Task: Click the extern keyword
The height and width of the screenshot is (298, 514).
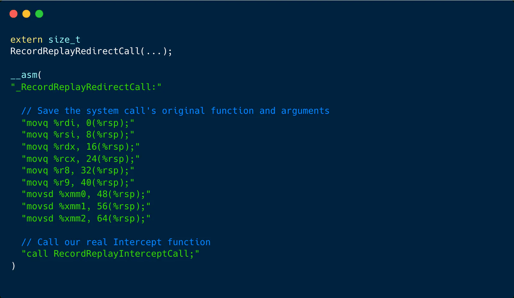Action: click(26, 40)
